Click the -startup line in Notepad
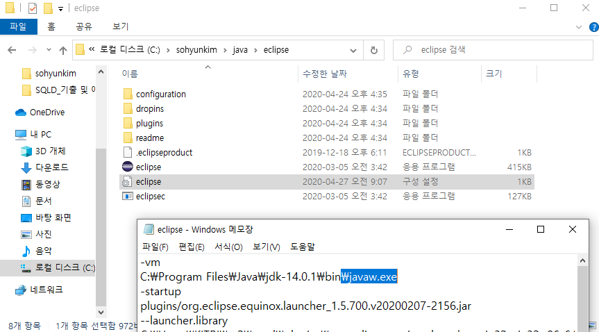Viewport: 599px width, 332px height. pyautogui.click(x=160, y=292)
